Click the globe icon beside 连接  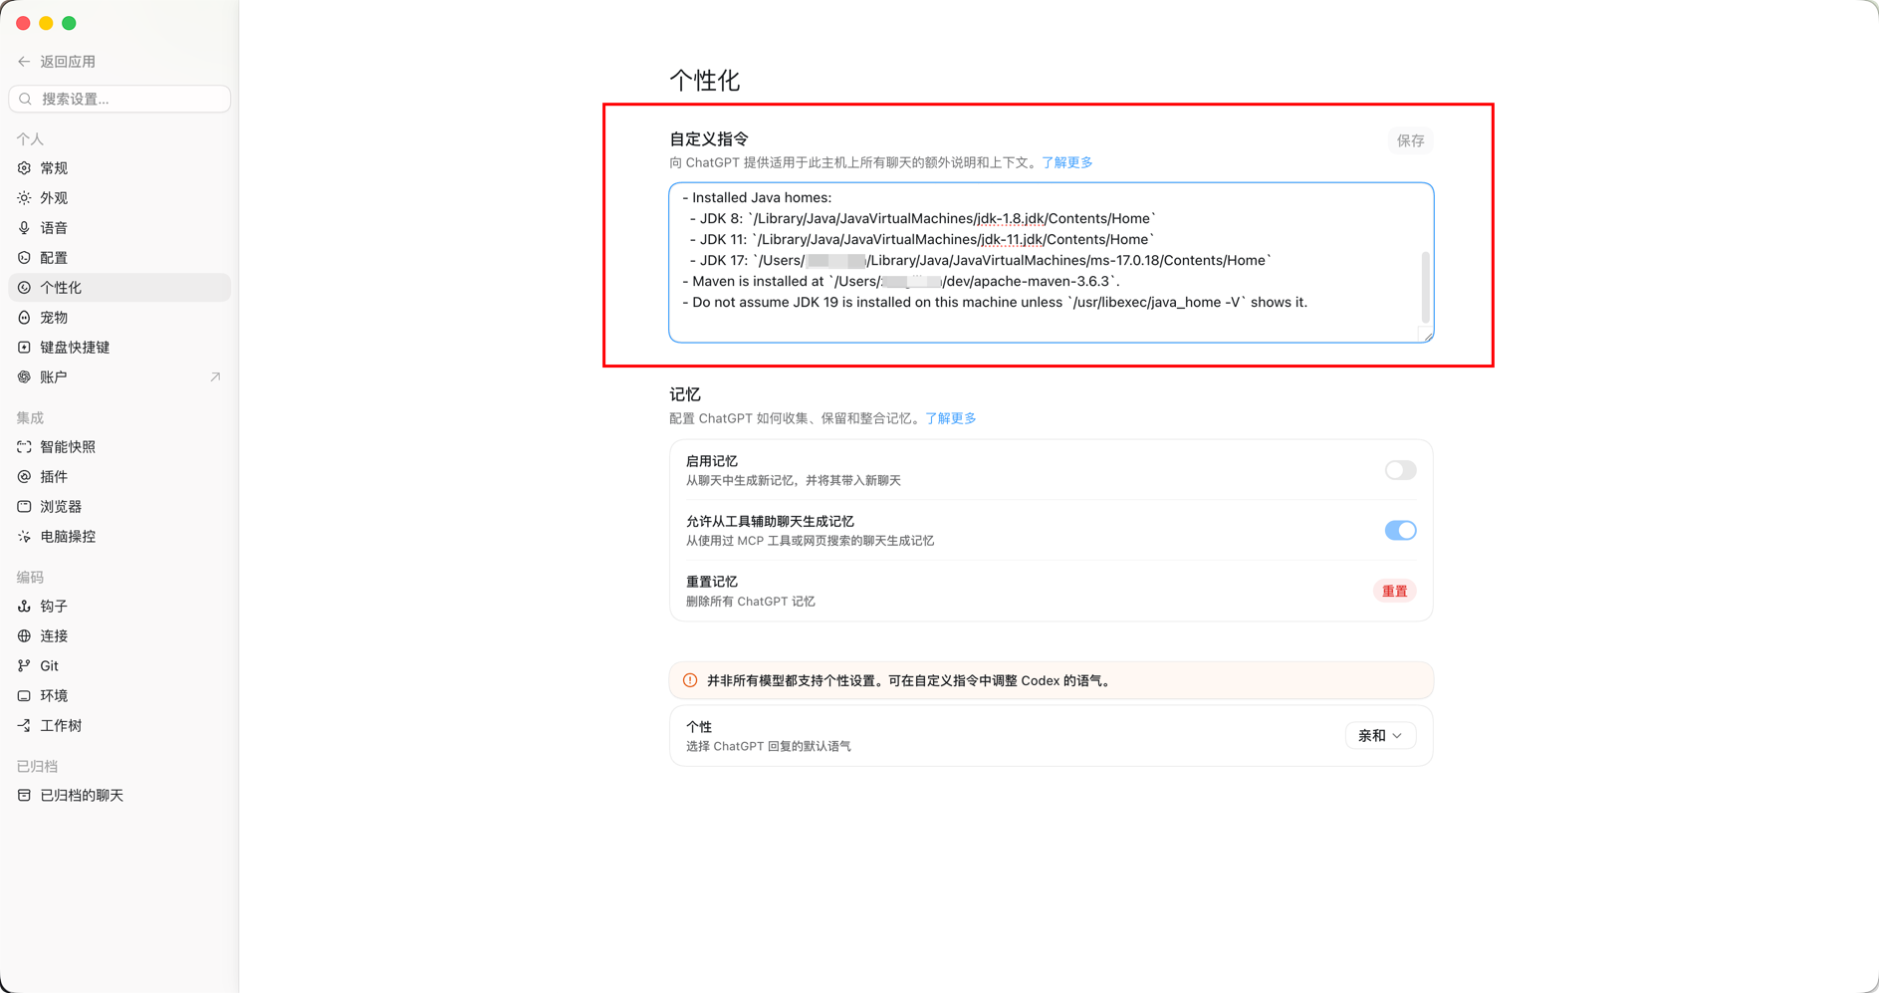pos(24,636)
